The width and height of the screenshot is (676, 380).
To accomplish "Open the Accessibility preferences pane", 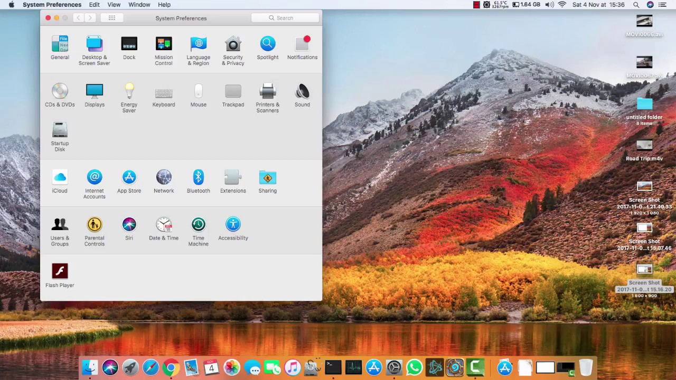I will pyautogui.click(x=233, y=229).
